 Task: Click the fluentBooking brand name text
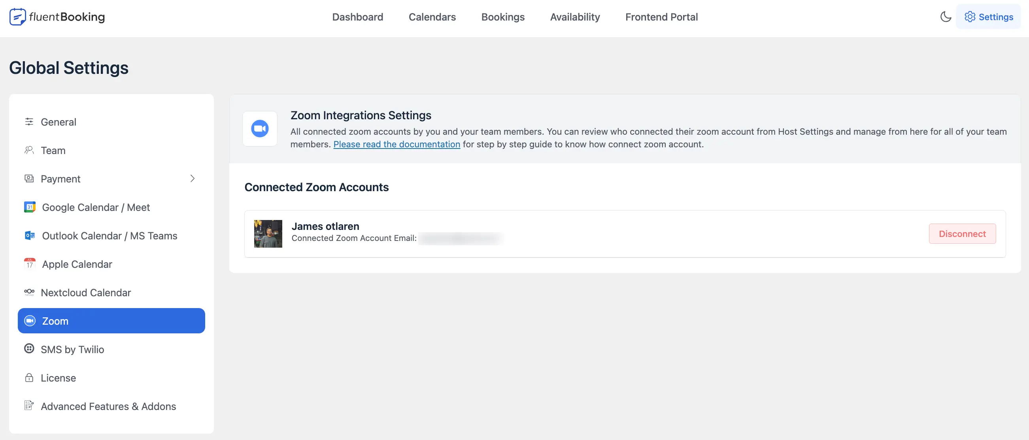click(67, 17)
